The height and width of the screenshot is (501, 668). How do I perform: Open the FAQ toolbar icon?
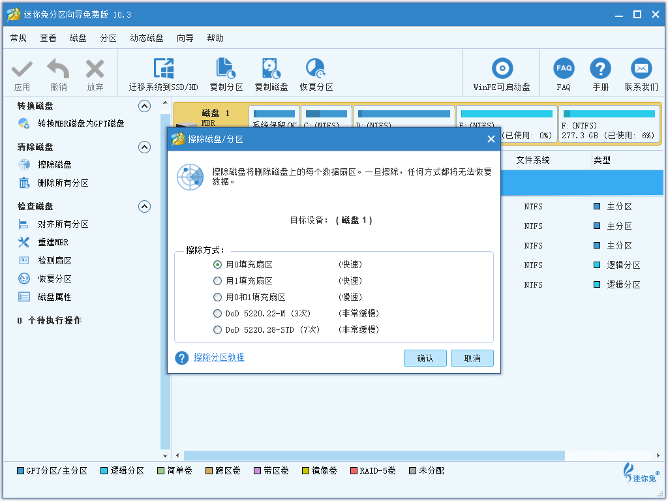pyautogui.click(x=564, y=68)
